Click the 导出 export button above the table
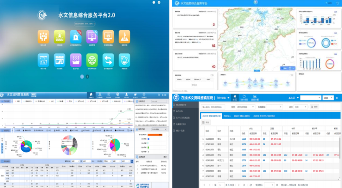 [x=206, y=122]
